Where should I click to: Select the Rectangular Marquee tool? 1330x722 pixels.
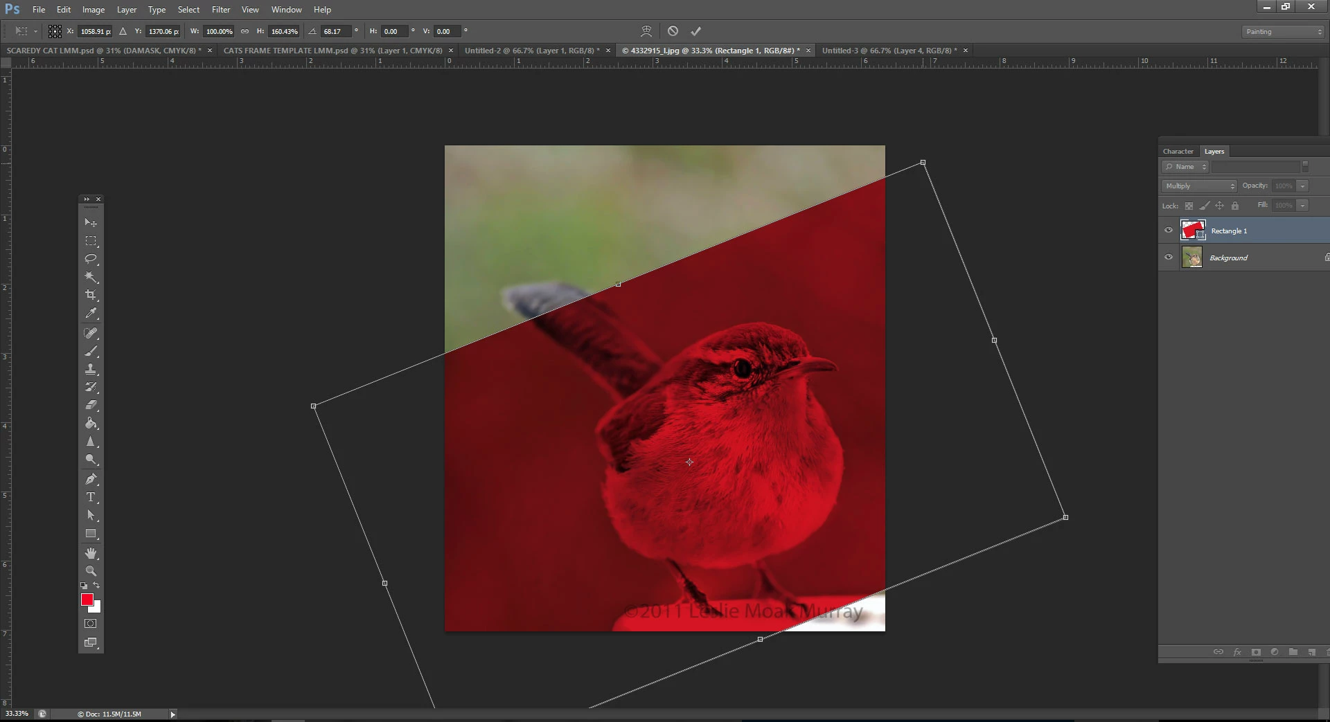click(x=91, y=241)
